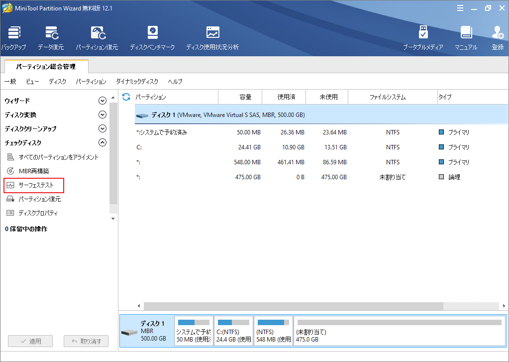Sort by 未使用 column header
Image resolution: width=509 pixels, height=362 pixels.
click(327, 97)
